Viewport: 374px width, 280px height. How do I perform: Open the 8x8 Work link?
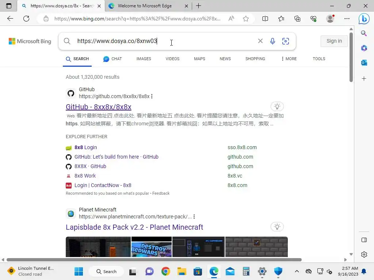(x=85, y=176)
